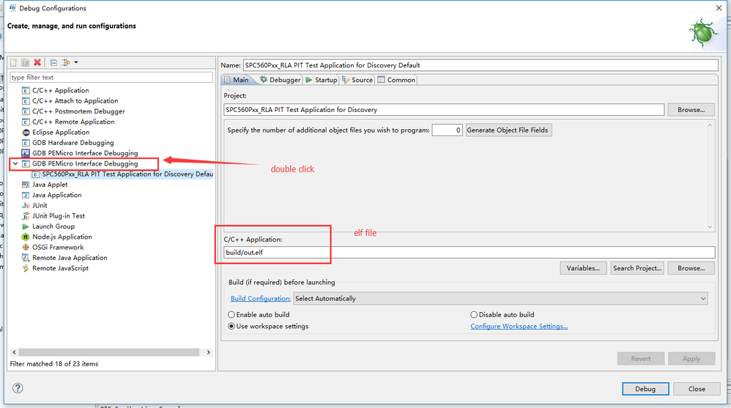Click the Search Project button
Screen dimensions: 731x408
point(637,268)
